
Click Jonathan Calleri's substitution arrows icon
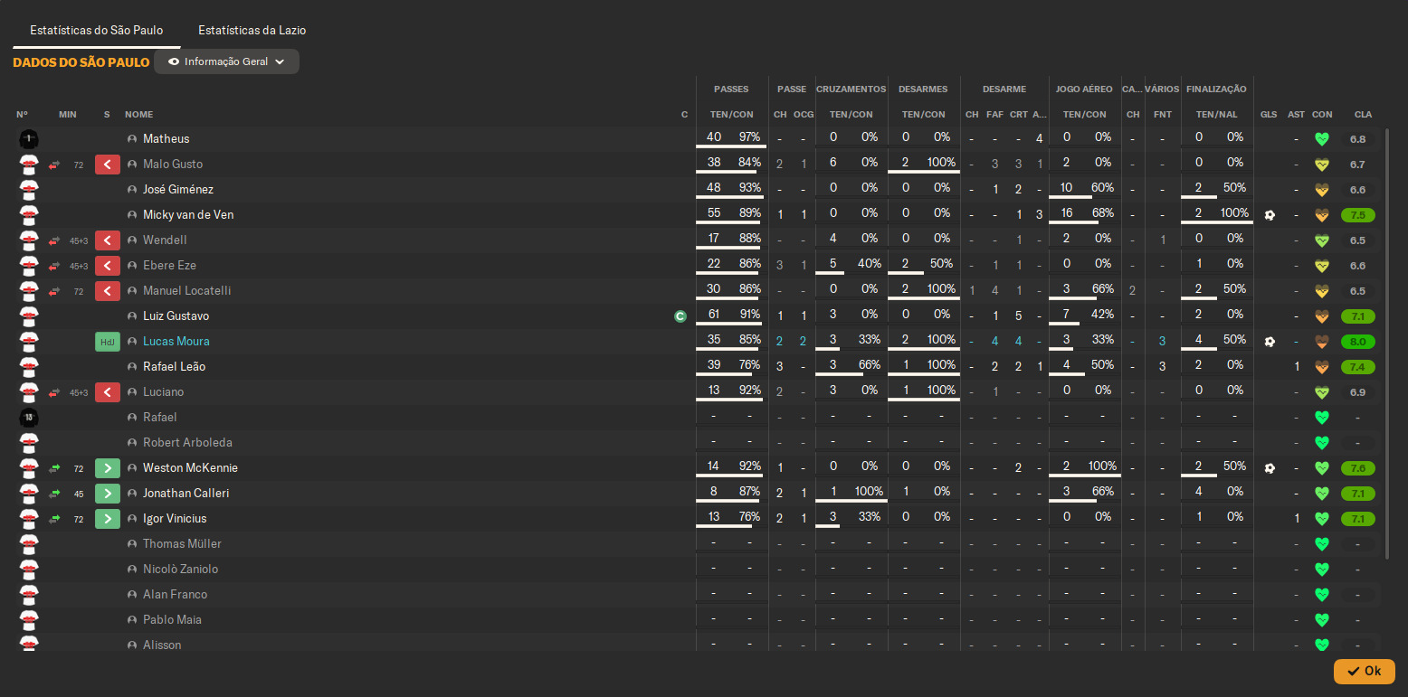click(x=54, y=494)
